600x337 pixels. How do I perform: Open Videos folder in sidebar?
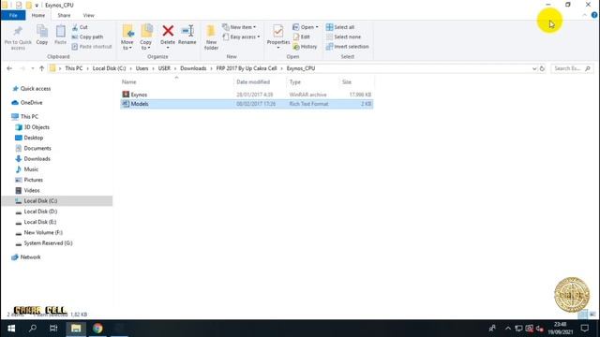click(31, 190)
